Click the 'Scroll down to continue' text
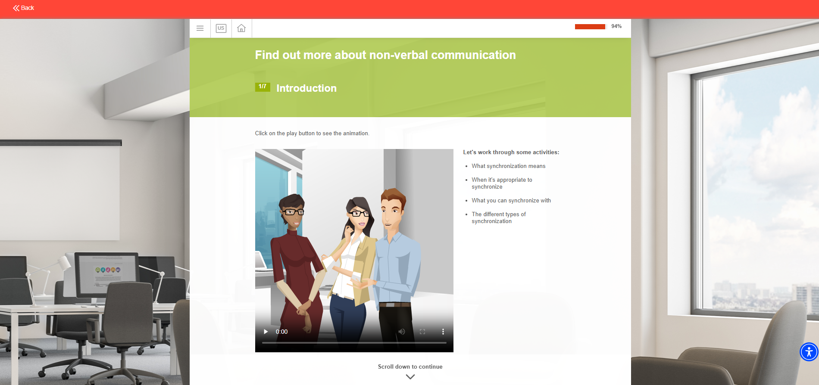The height and width of the screenshot is (385, 819). point(410,367)
